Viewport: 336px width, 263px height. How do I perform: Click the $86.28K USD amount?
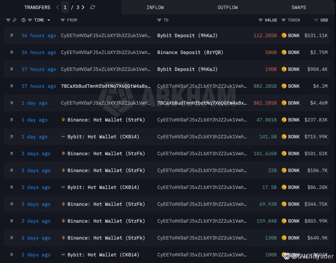[x=317, y=187]
